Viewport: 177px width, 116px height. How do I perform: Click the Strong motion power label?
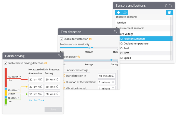(114, 64)
